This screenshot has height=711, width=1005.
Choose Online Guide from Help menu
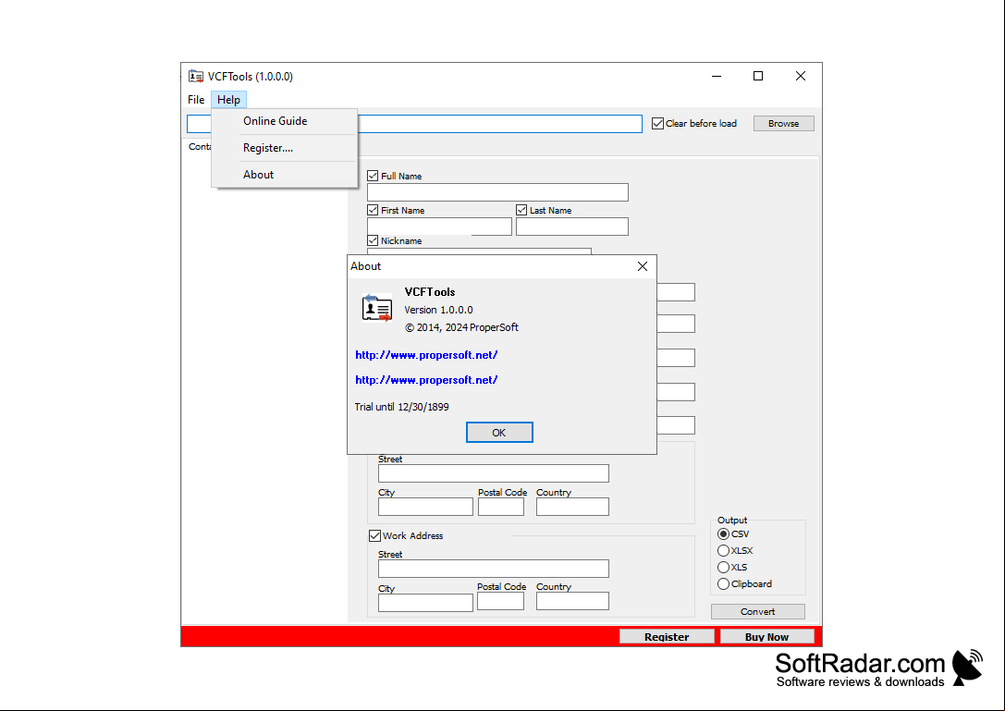[x=285, y=121]
